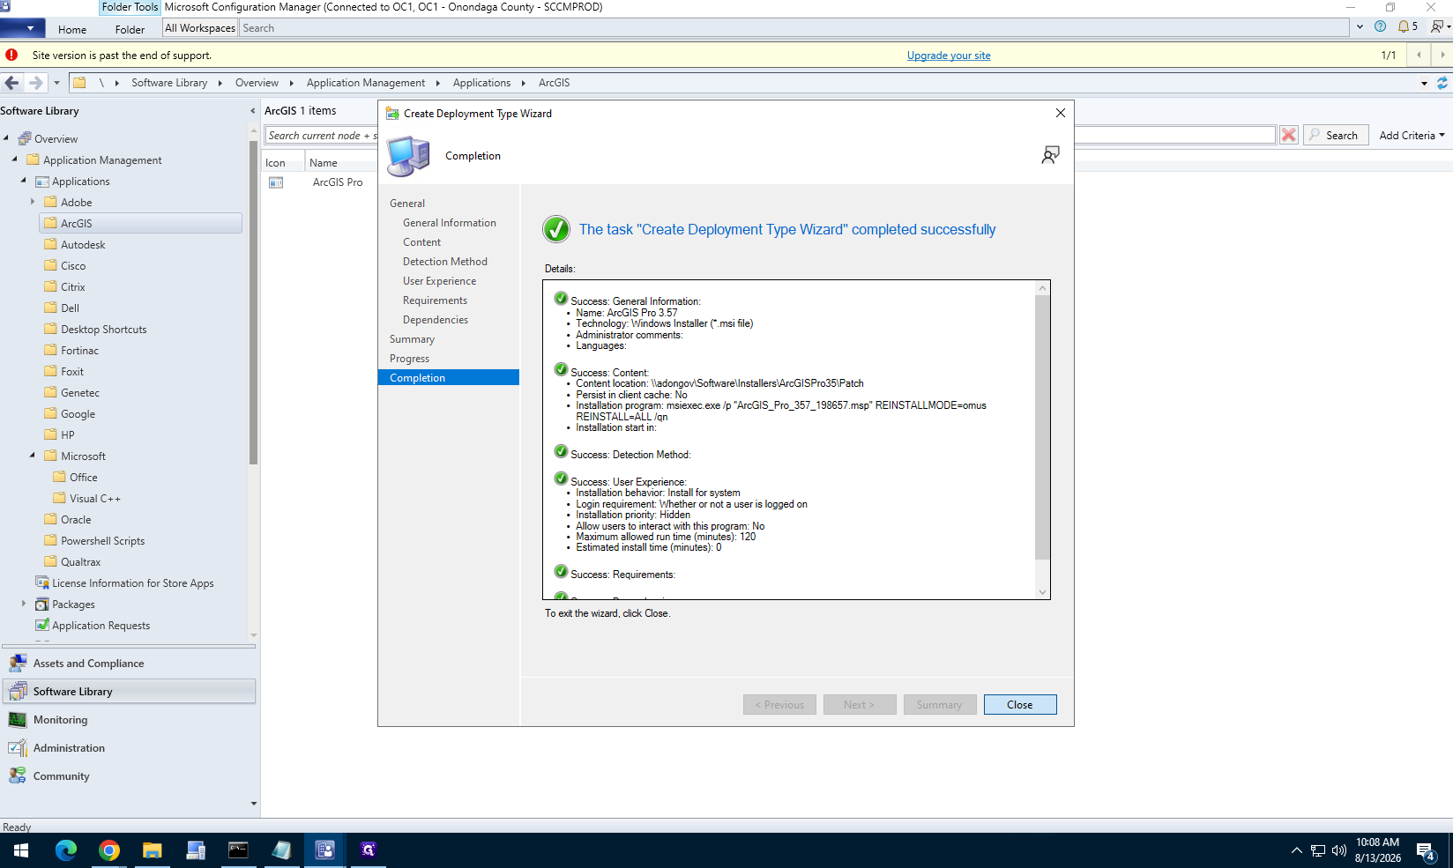
Task: Select the Software Library workspace
Action: coord(130,692)
